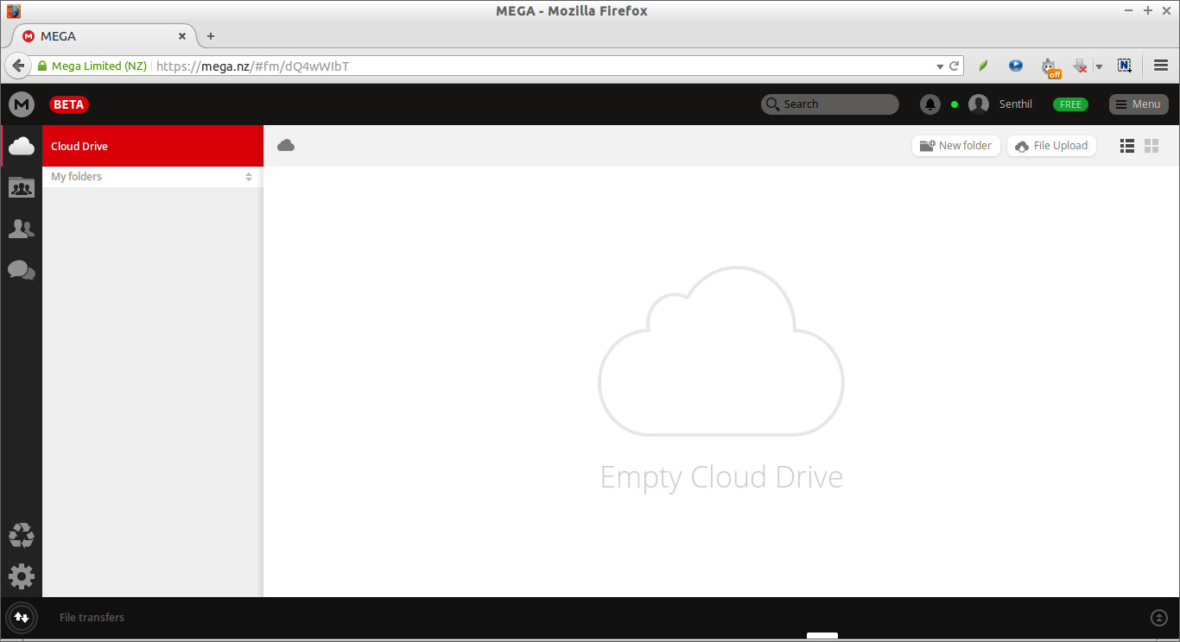Sort My folders with the arrows
The width and height of the screenshot is (1180, 642).
pyautogui.click(x=249, y=177)
